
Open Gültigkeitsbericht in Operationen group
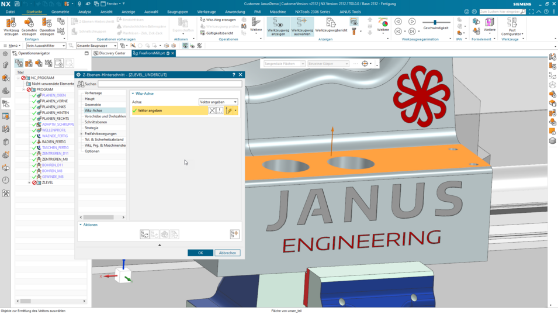click(x=217, y=33)
